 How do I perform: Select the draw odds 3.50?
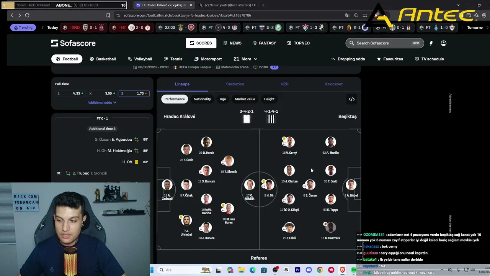click(102, 94)
